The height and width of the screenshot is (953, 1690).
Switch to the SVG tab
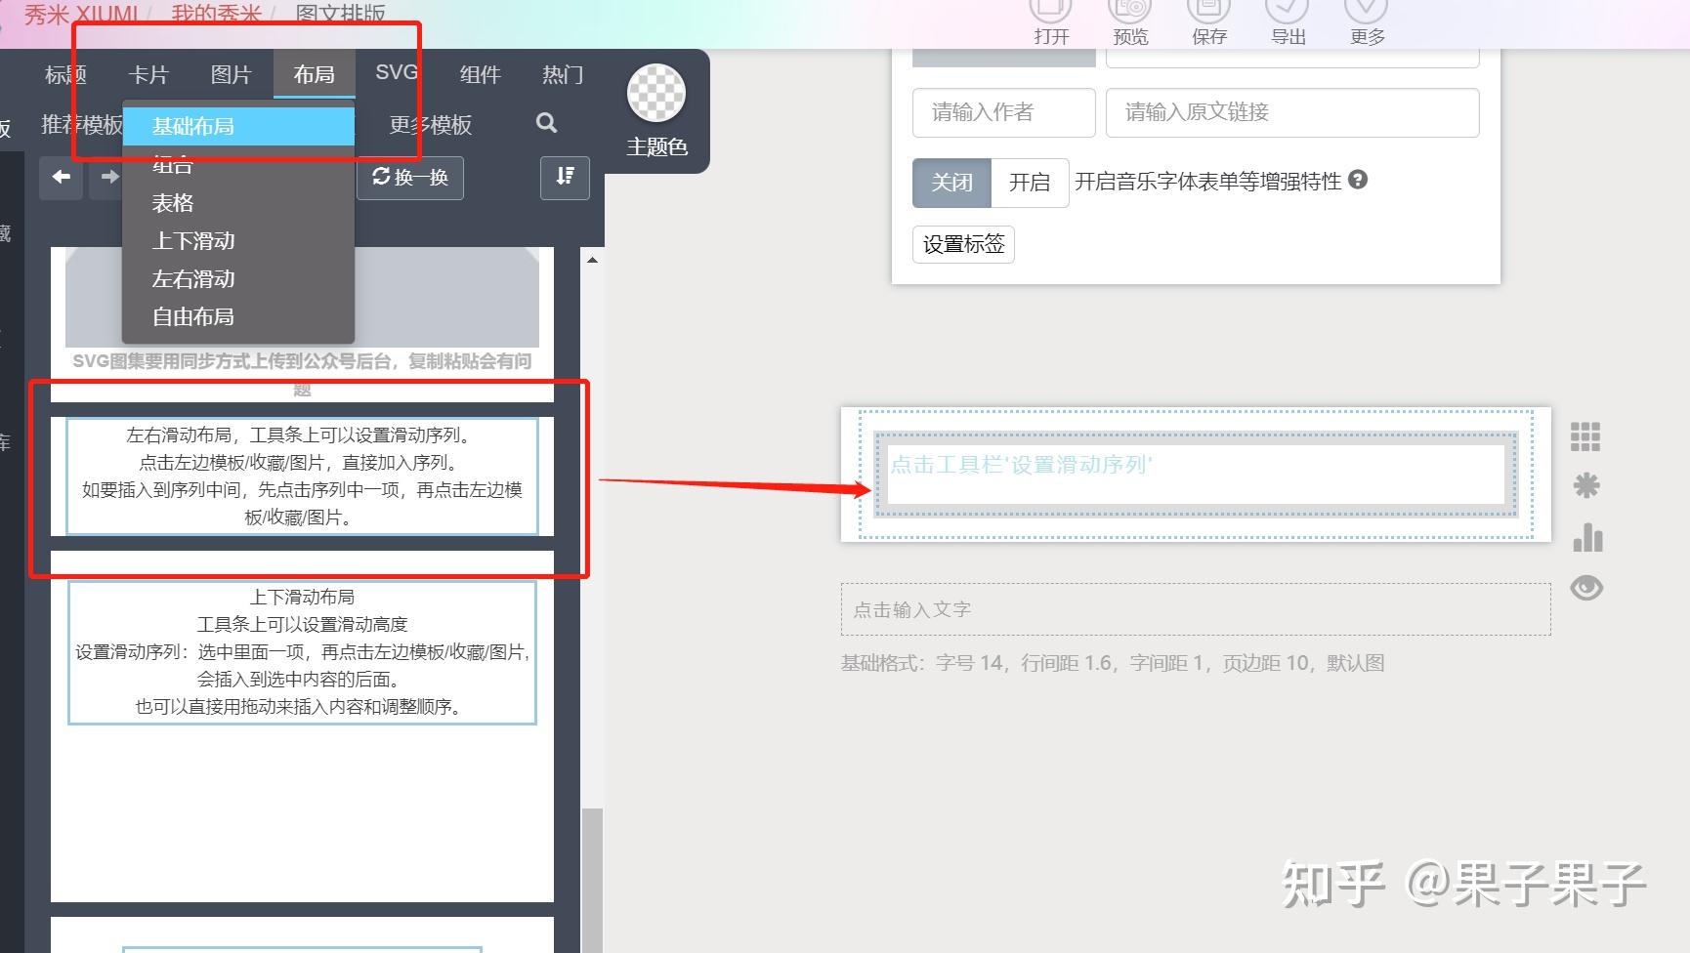395,71
